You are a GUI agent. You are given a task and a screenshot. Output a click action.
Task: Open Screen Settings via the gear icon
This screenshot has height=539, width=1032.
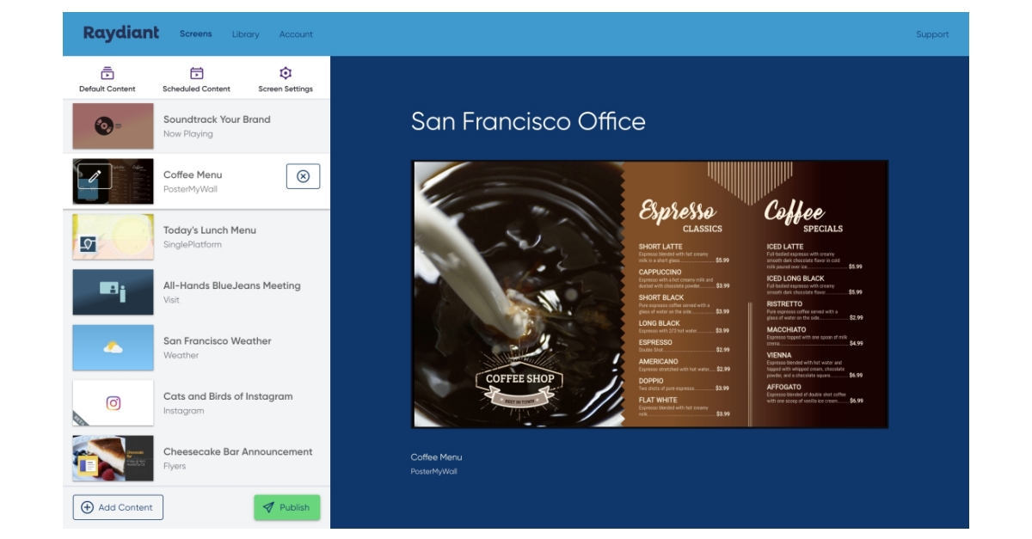pyautogui.click(x=286, y=73)
